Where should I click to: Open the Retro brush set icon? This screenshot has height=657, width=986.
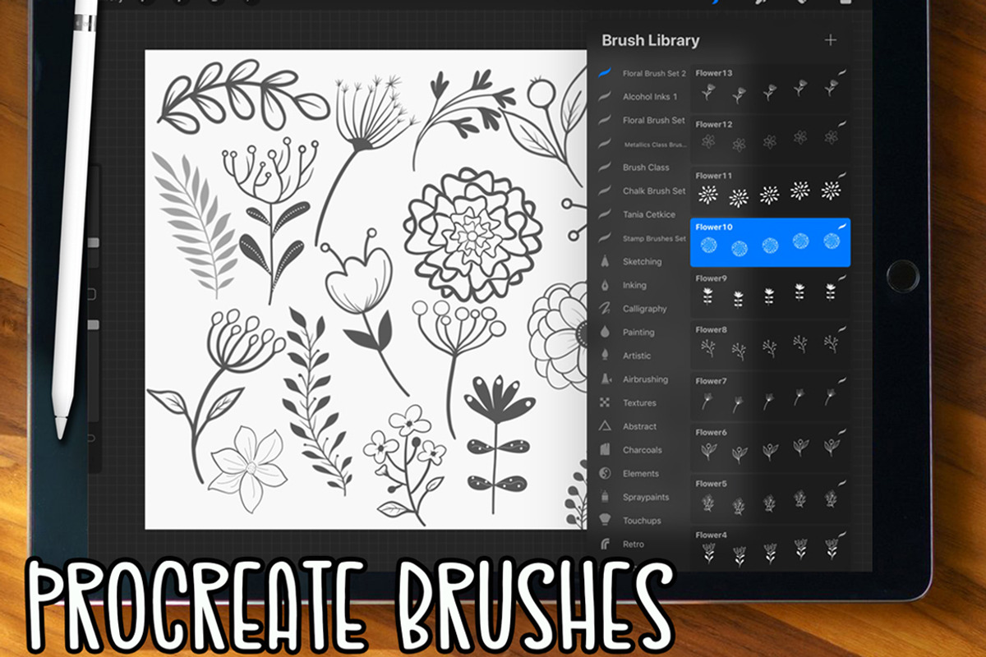click(x=605, y=544)
